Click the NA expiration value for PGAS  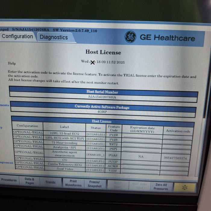(141, 156)
